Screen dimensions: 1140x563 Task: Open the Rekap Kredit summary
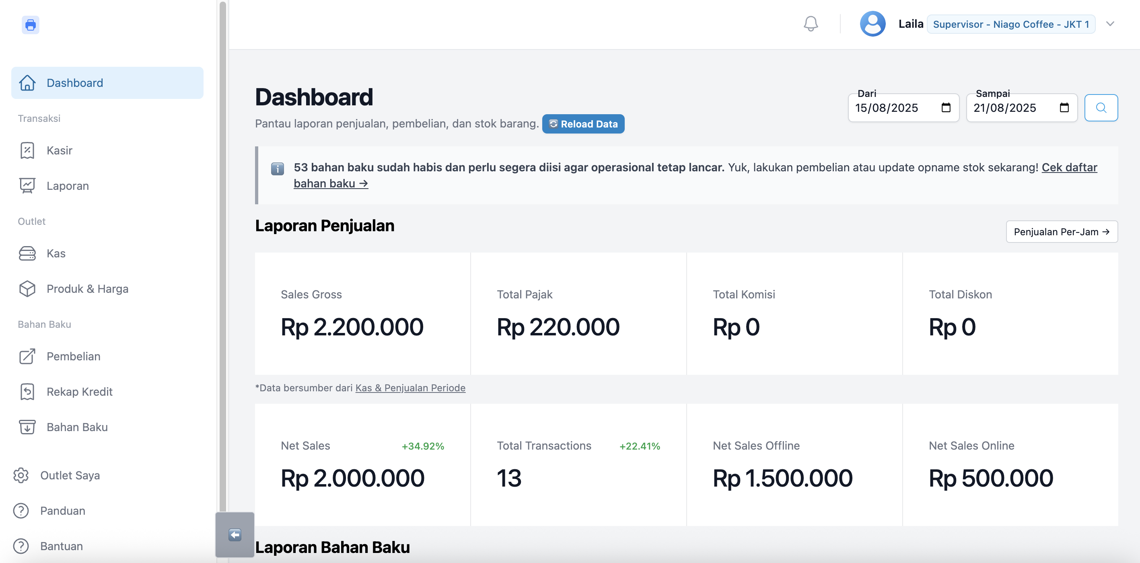[x=79, y=391]
